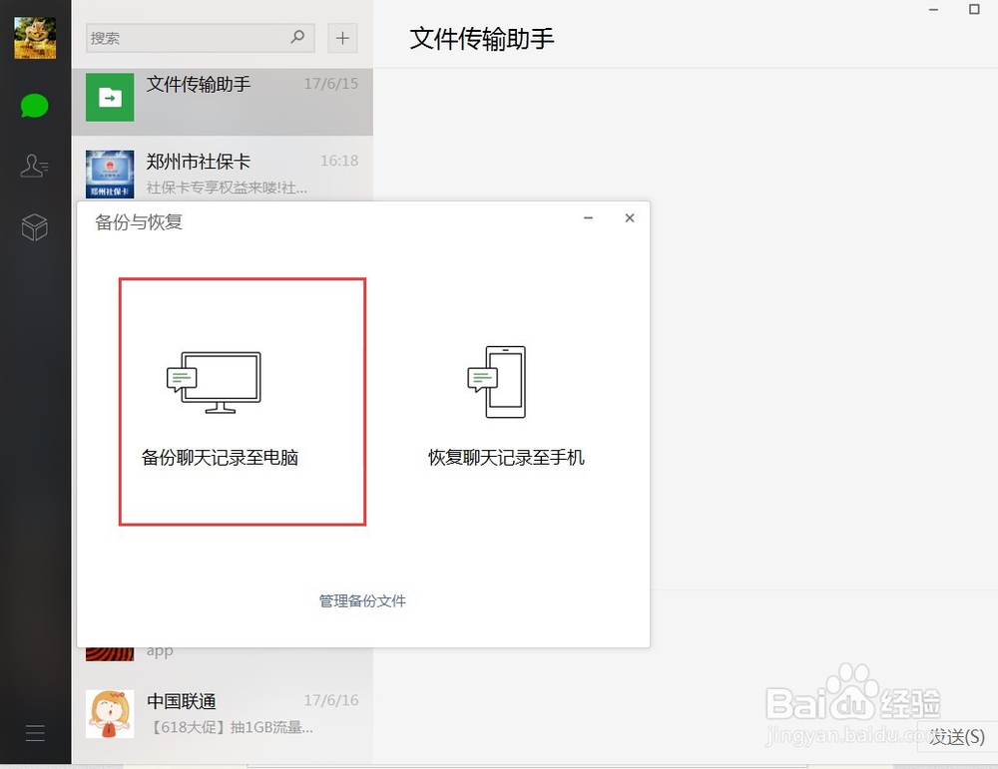Click the 郑州市社保卡 avatar thumbnail
Screen dimensions: 998x769
tap(110, 175)
